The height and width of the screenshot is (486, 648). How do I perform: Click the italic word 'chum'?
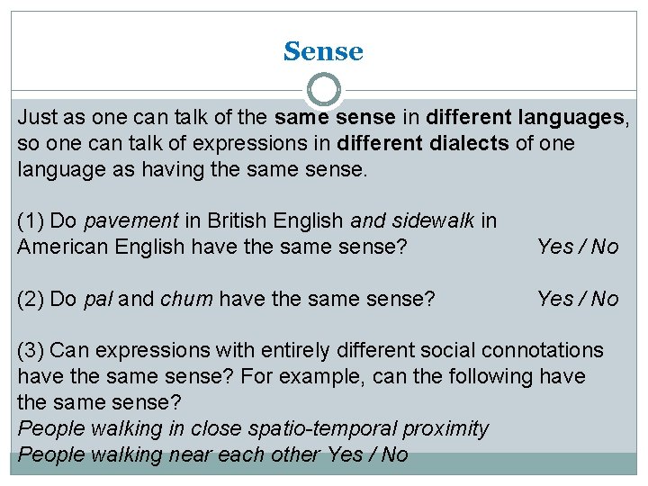186,299
